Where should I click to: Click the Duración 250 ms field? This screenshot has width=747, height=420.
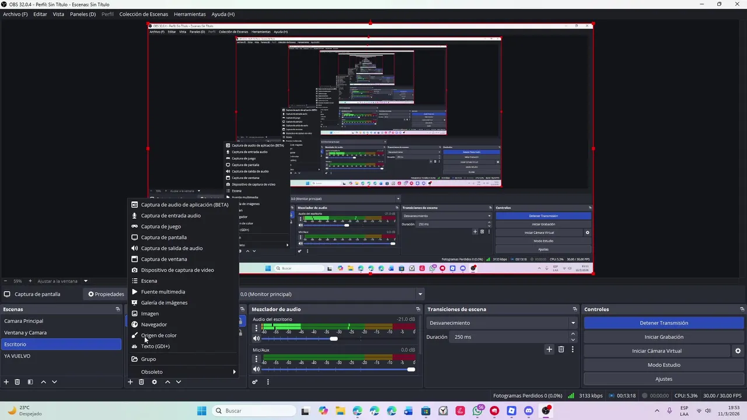tap(509, 337)
